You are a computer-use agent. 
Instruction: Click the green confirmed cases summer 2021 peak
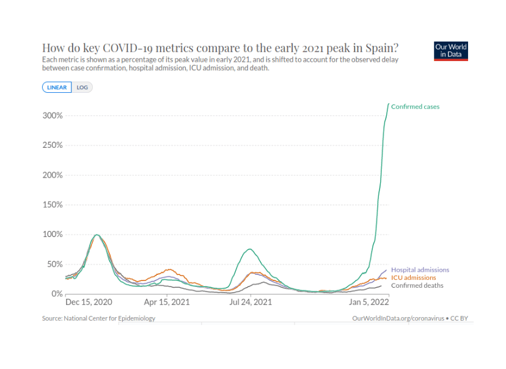coord(250,249)
